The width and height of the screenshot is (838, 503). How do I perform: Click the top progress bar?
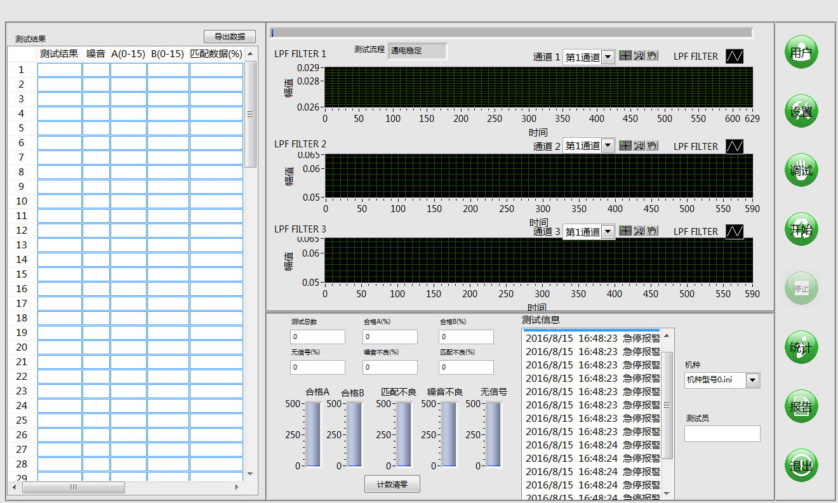pos(512,32)
